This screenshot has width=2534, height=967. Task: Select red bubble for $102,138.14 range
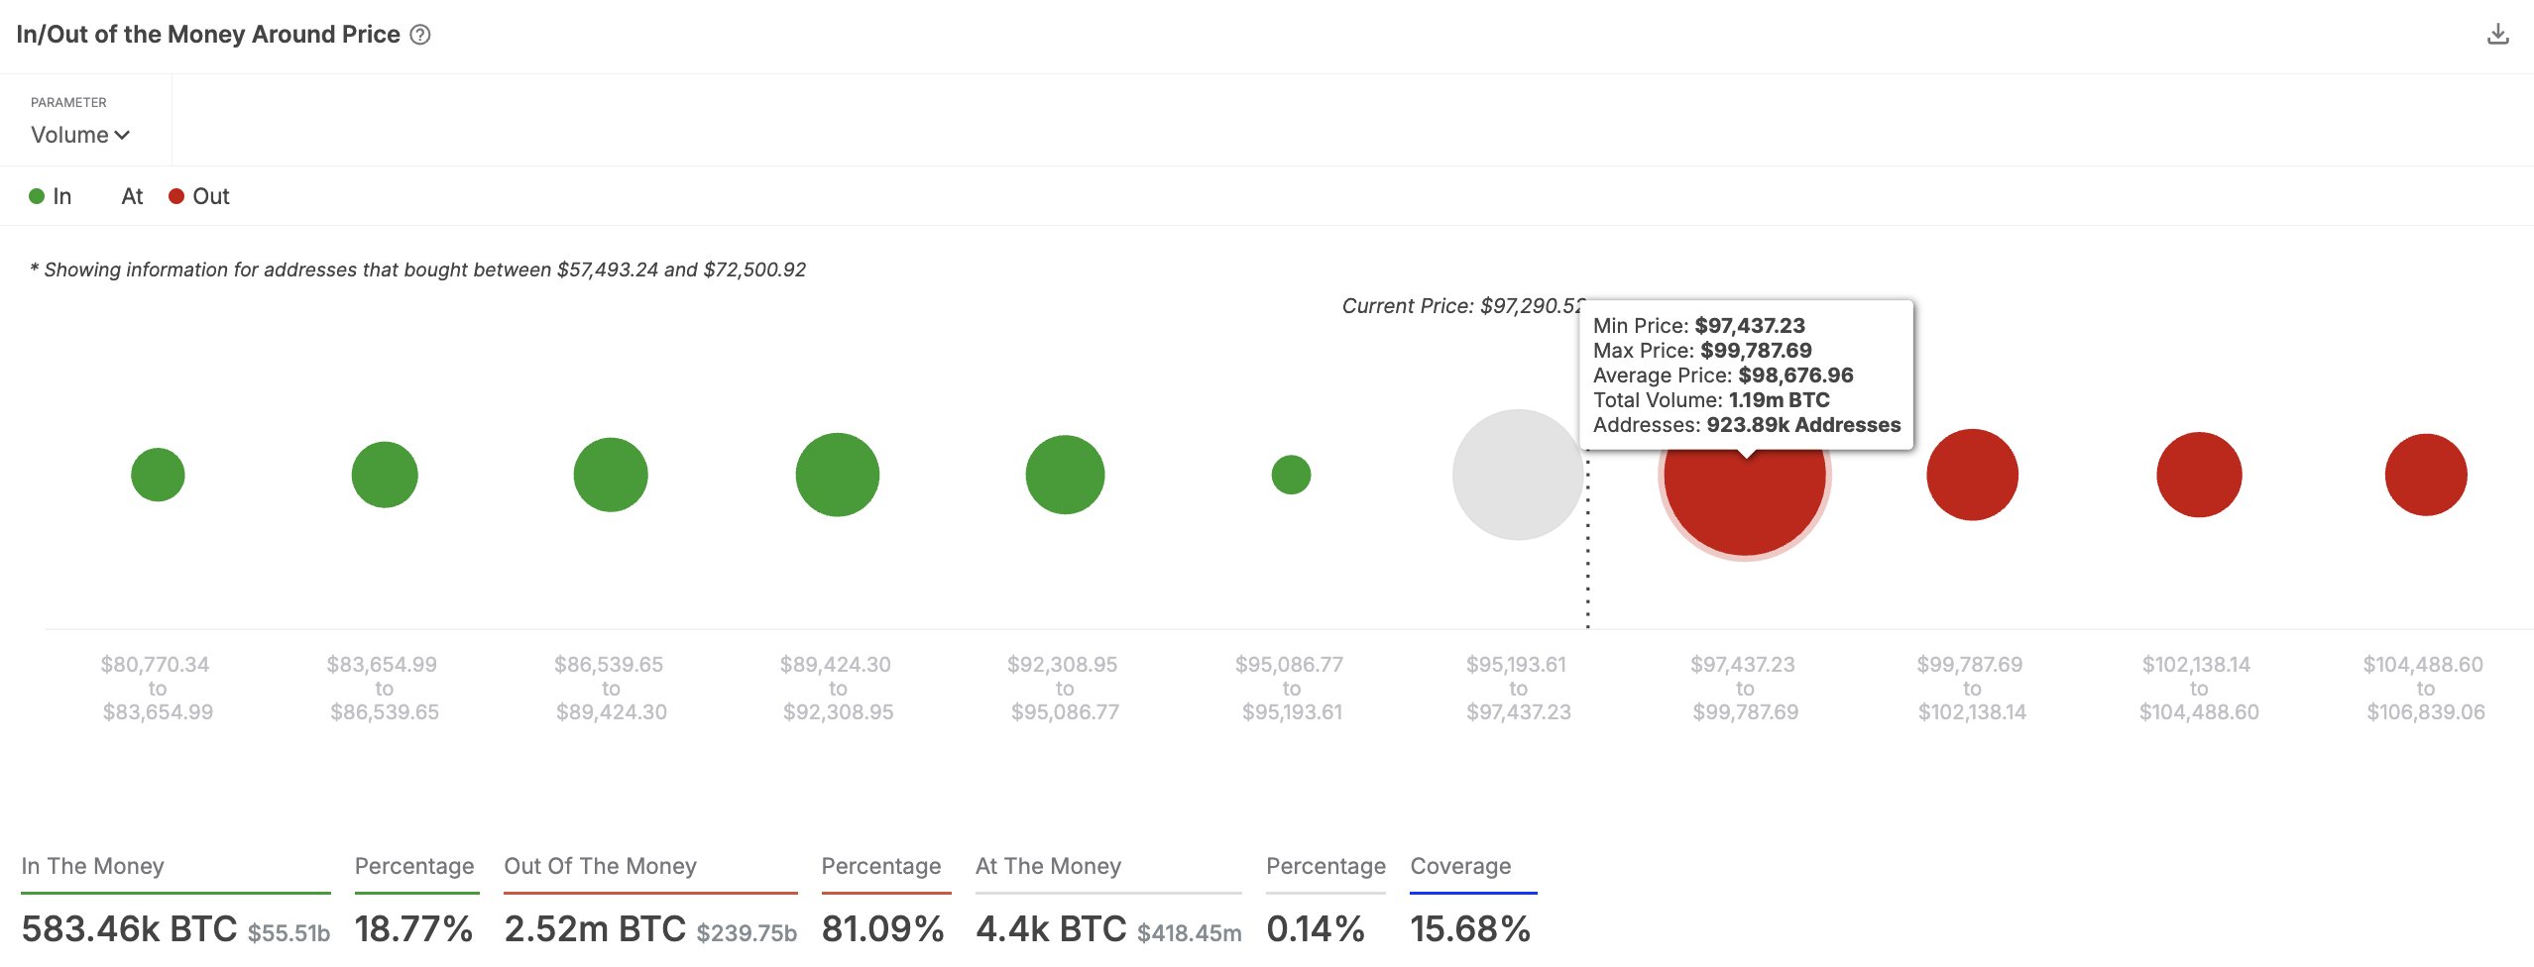[x=2199, y=475]
